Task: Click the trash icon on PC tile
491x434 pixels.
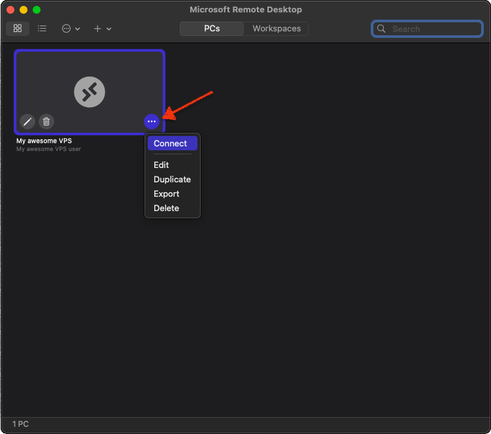Action: point(46,121)
